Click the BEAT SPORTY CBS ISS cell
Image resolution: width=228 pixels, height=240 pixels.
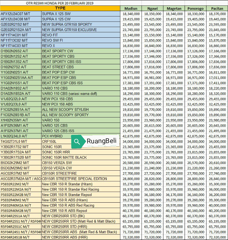(81, 62)
